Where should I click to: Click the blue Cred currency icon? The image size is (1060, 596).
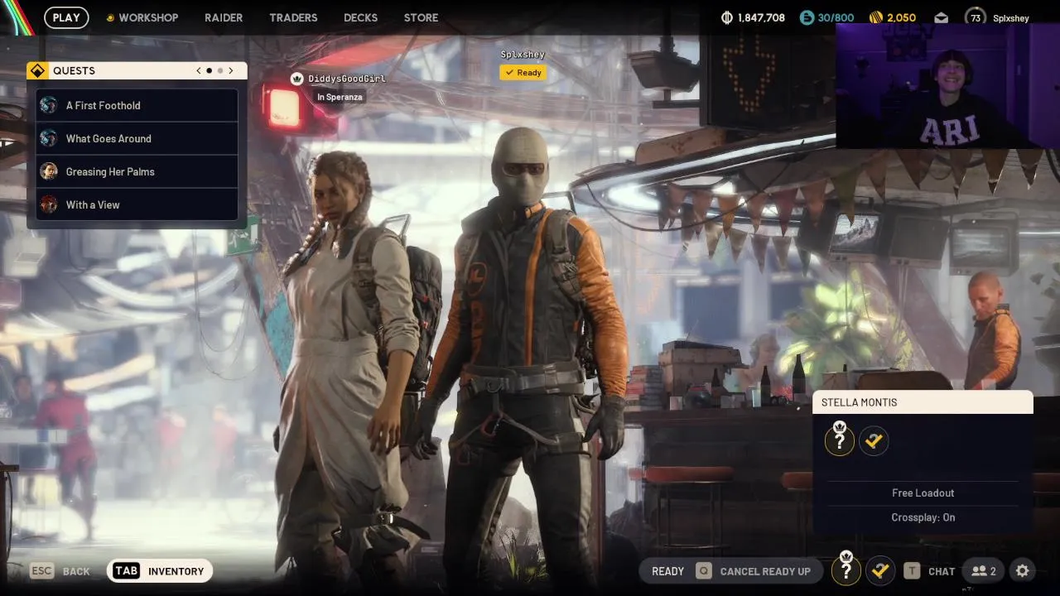(x=807, y=17)
